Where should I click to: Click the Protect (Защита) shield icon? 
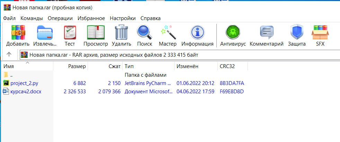297,34
